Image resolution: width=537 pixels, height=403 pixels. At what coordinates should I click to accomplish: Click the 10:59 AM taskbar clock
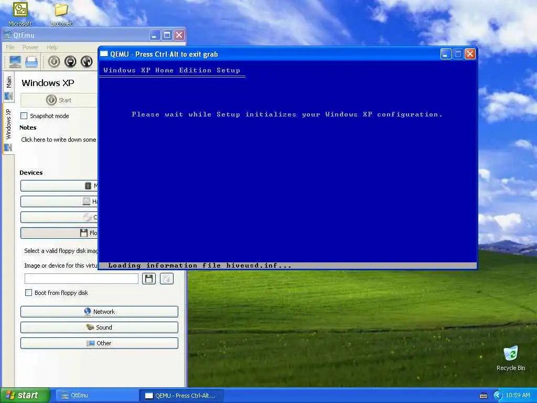click(x=518, y=396)
